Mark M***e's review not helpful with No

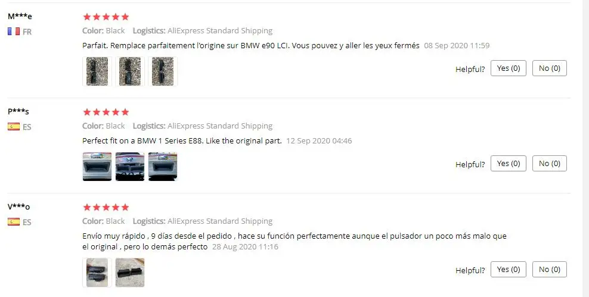click(550, 68)
